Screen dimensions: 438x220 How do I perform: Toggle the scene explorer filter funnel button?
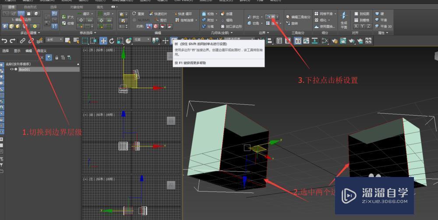point(49,57)
